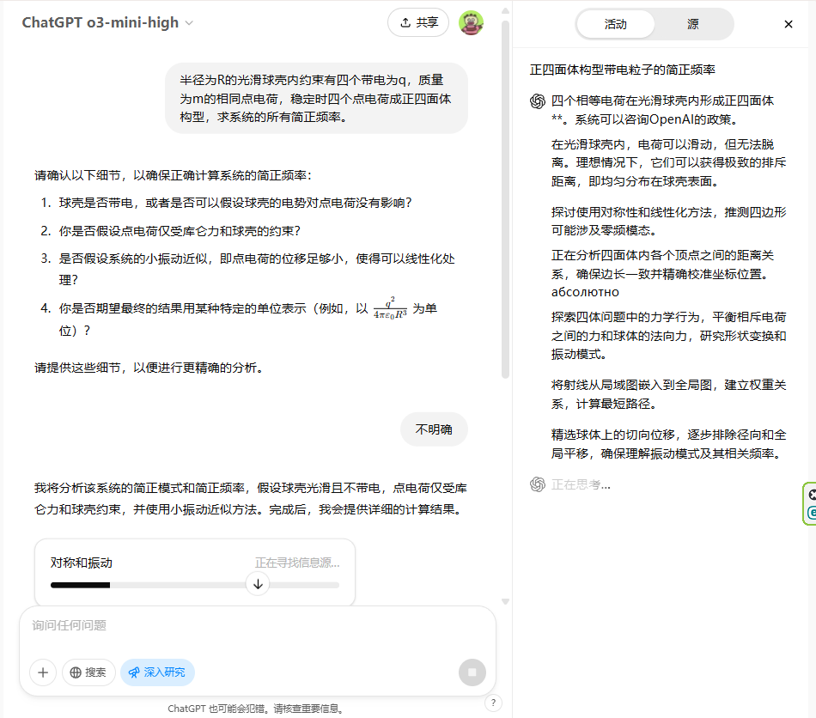Stop the response generation
Viewport: 816px width, 718px height.
[x=472, y=672]
